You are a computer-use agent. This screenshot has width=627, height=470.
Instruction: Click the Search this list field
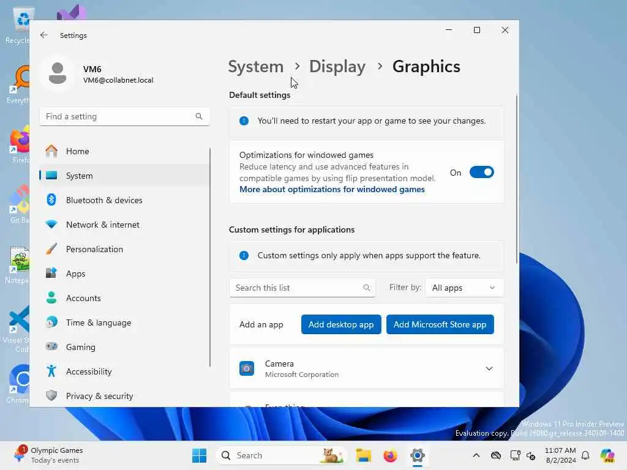point(302,288)
